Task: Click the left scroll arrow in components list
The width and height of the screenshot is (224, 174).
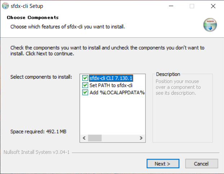Action: coord(84,138)
